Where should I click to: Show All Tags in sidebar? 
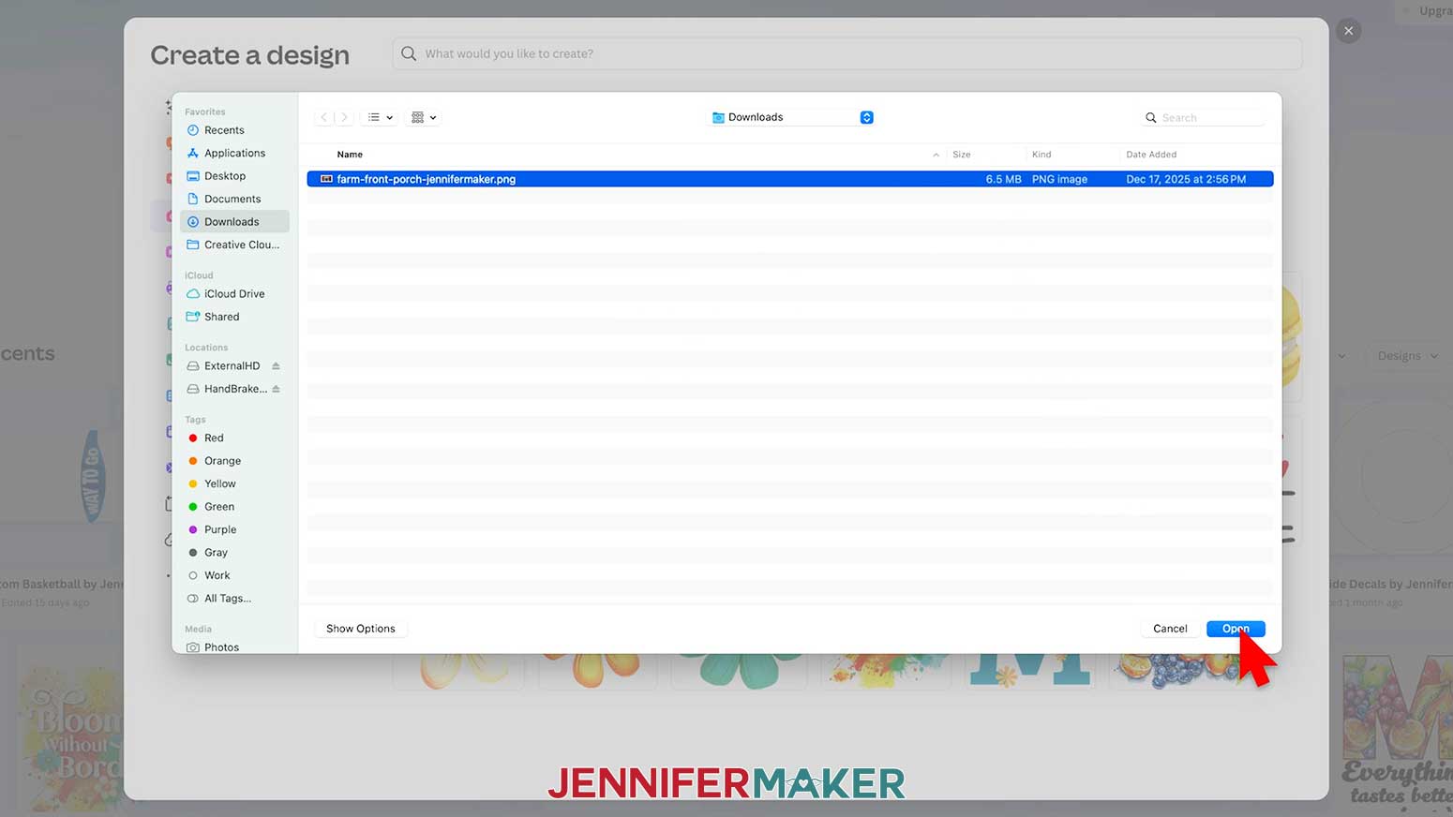coord(227,599)
